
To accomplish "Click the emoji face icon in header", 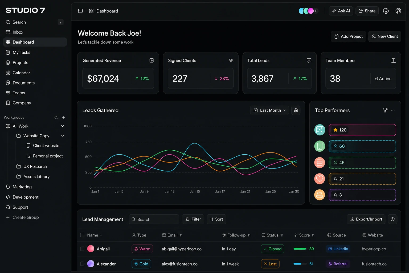I will coord(386,11).
